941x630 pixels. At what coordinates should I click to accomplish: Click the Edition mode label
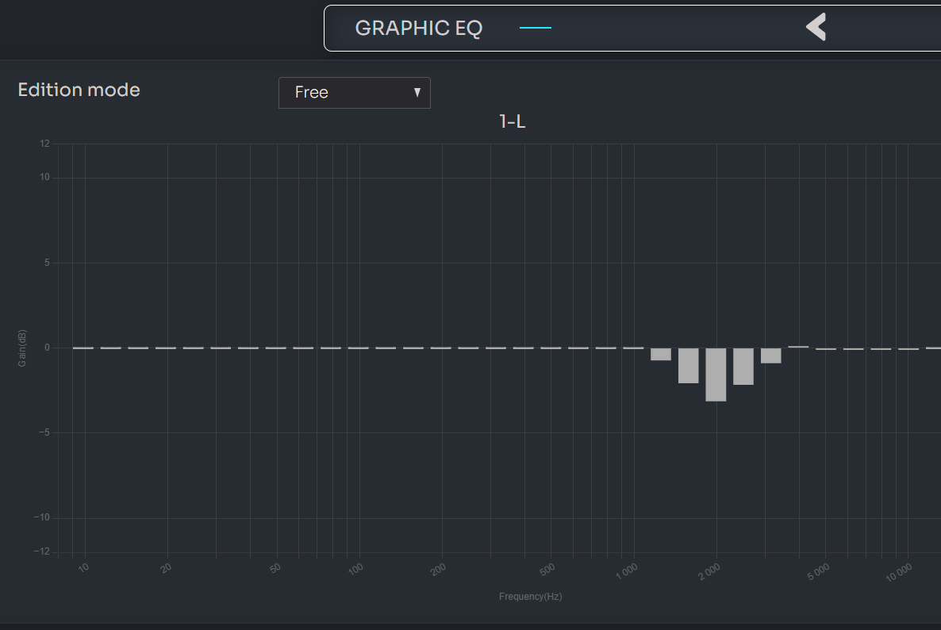(79, 90)
